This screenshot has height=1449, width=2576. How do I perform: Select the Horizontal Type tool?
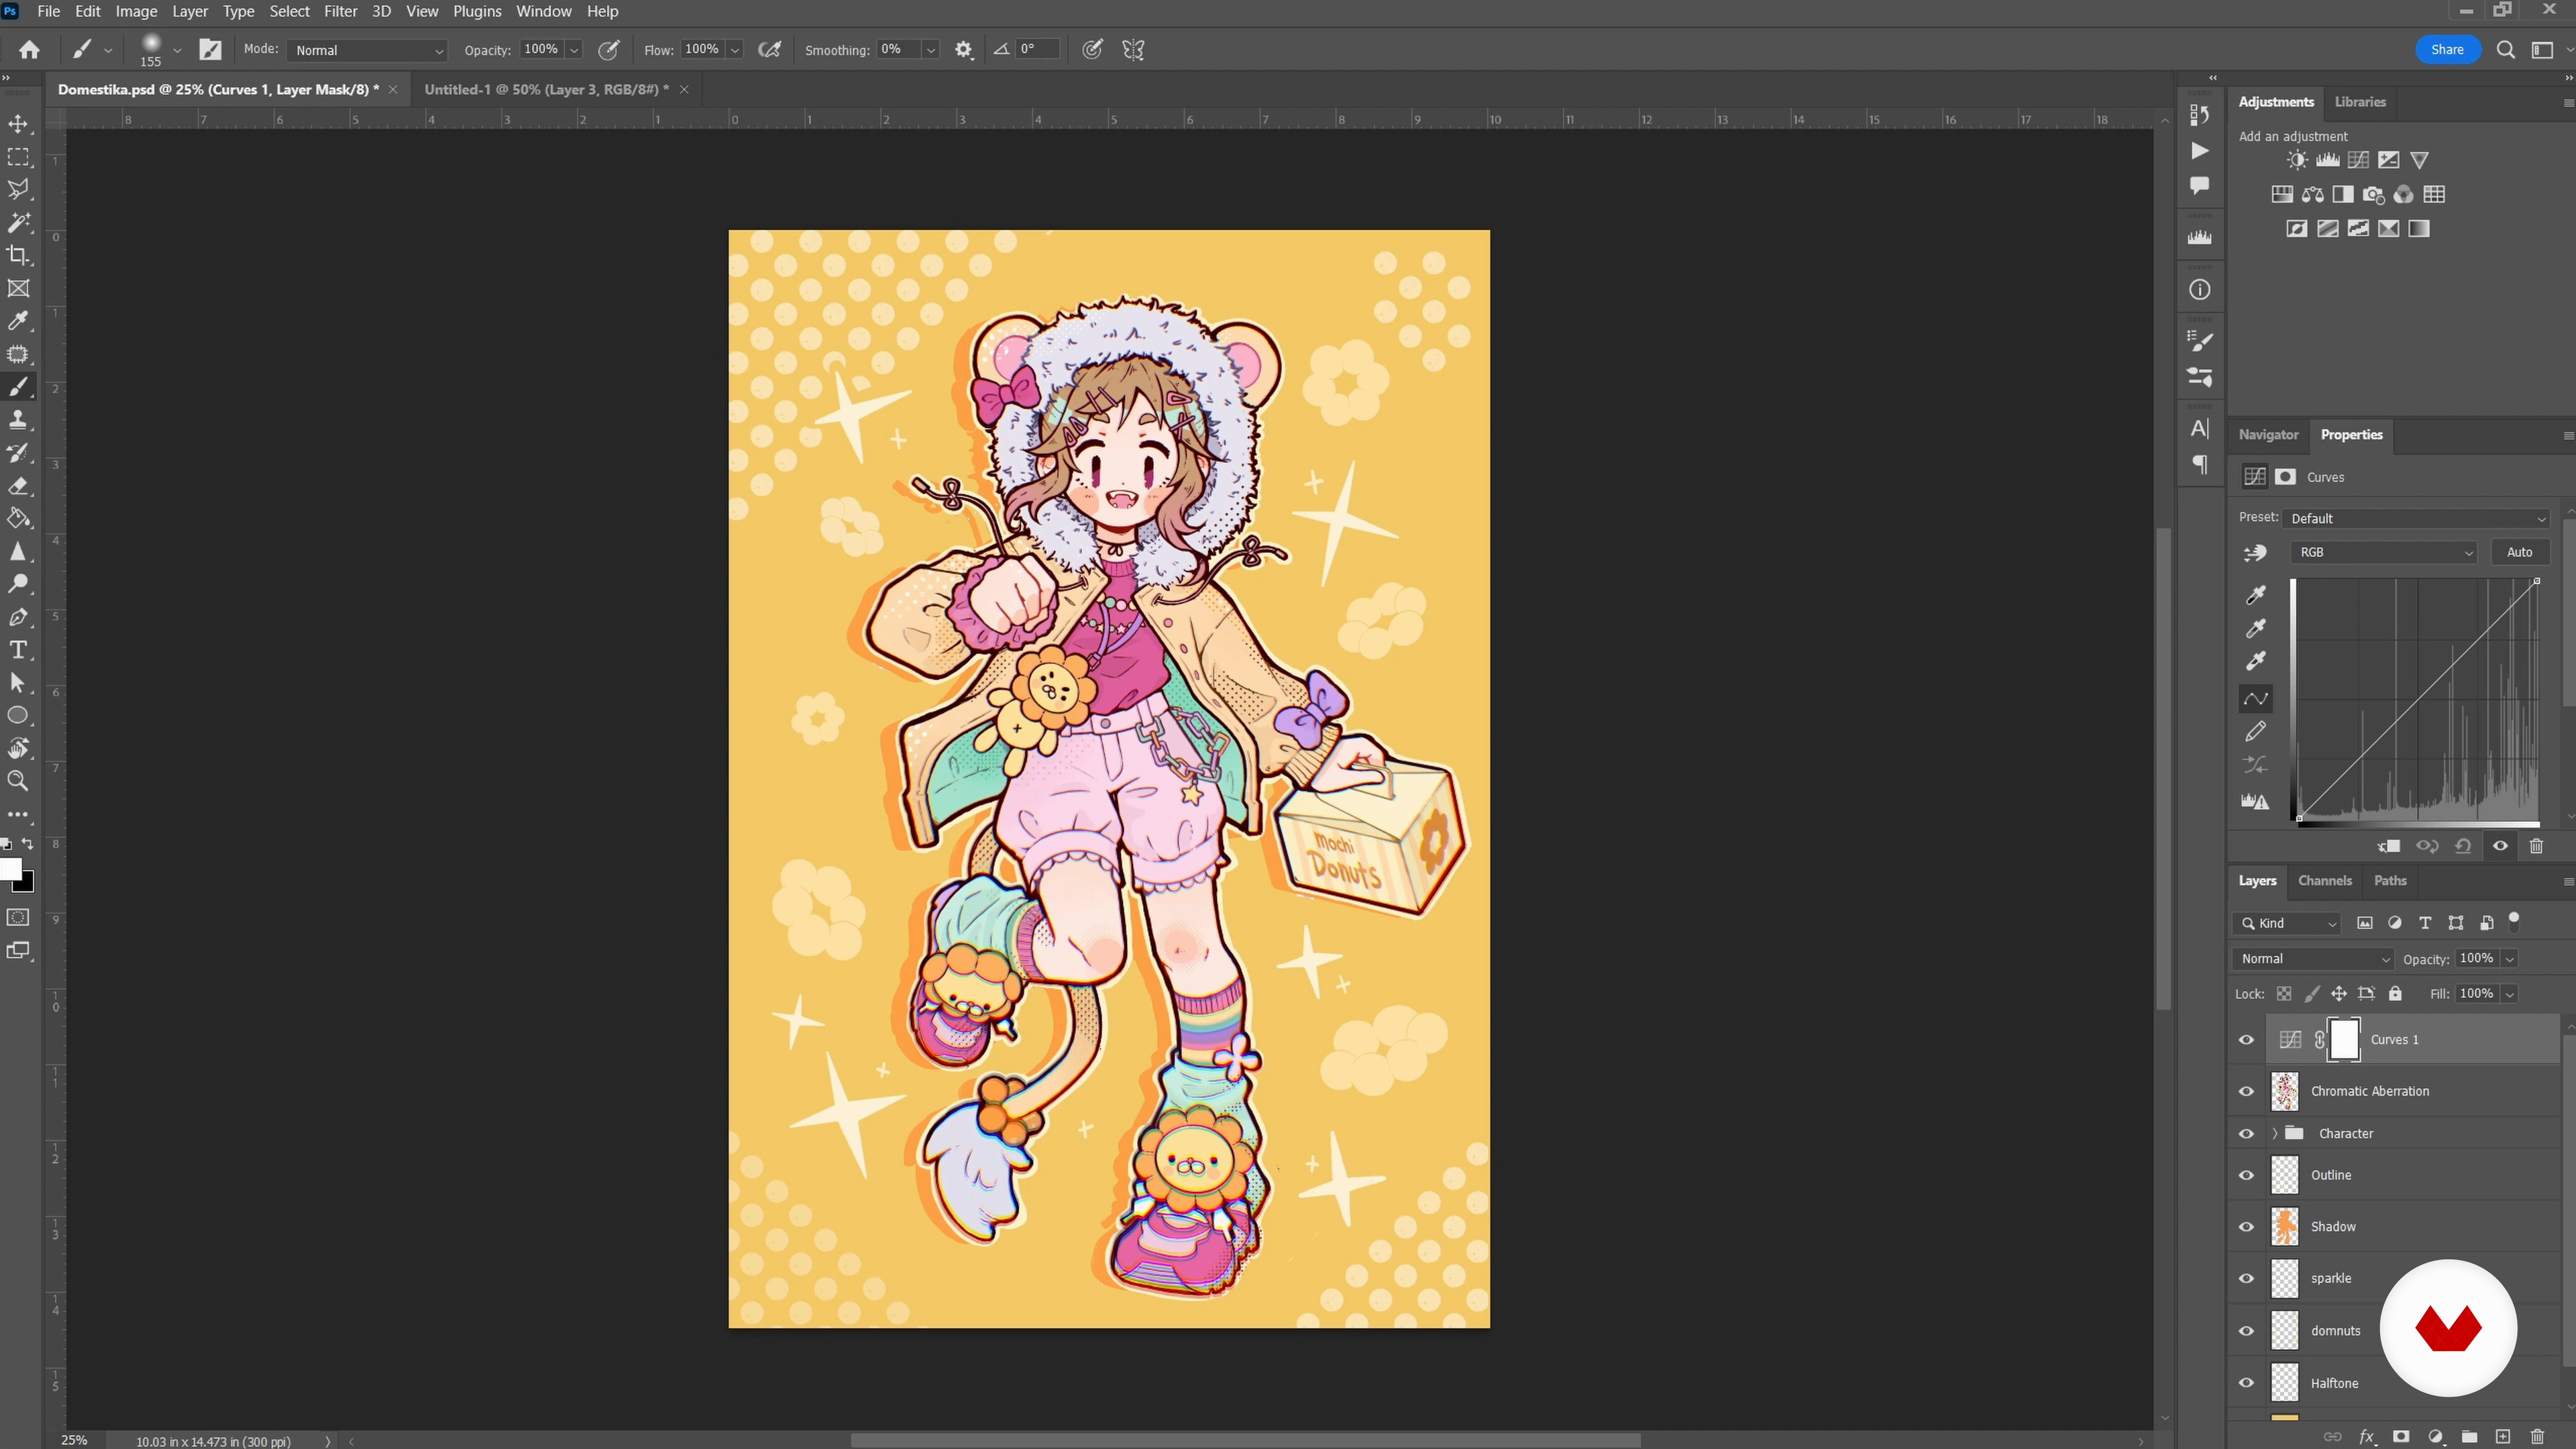pos(18,650)
